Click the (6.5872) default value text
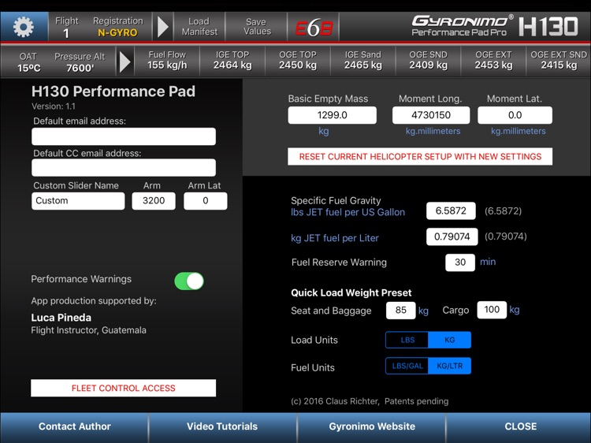 point(504,210)
